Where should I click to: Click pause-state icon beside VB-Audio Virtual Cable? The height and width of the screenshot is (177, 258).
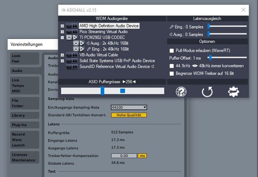tap(75, 55)
